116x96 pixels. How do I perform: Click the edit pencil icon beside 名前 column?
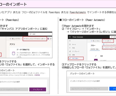(x=96, y=56)
